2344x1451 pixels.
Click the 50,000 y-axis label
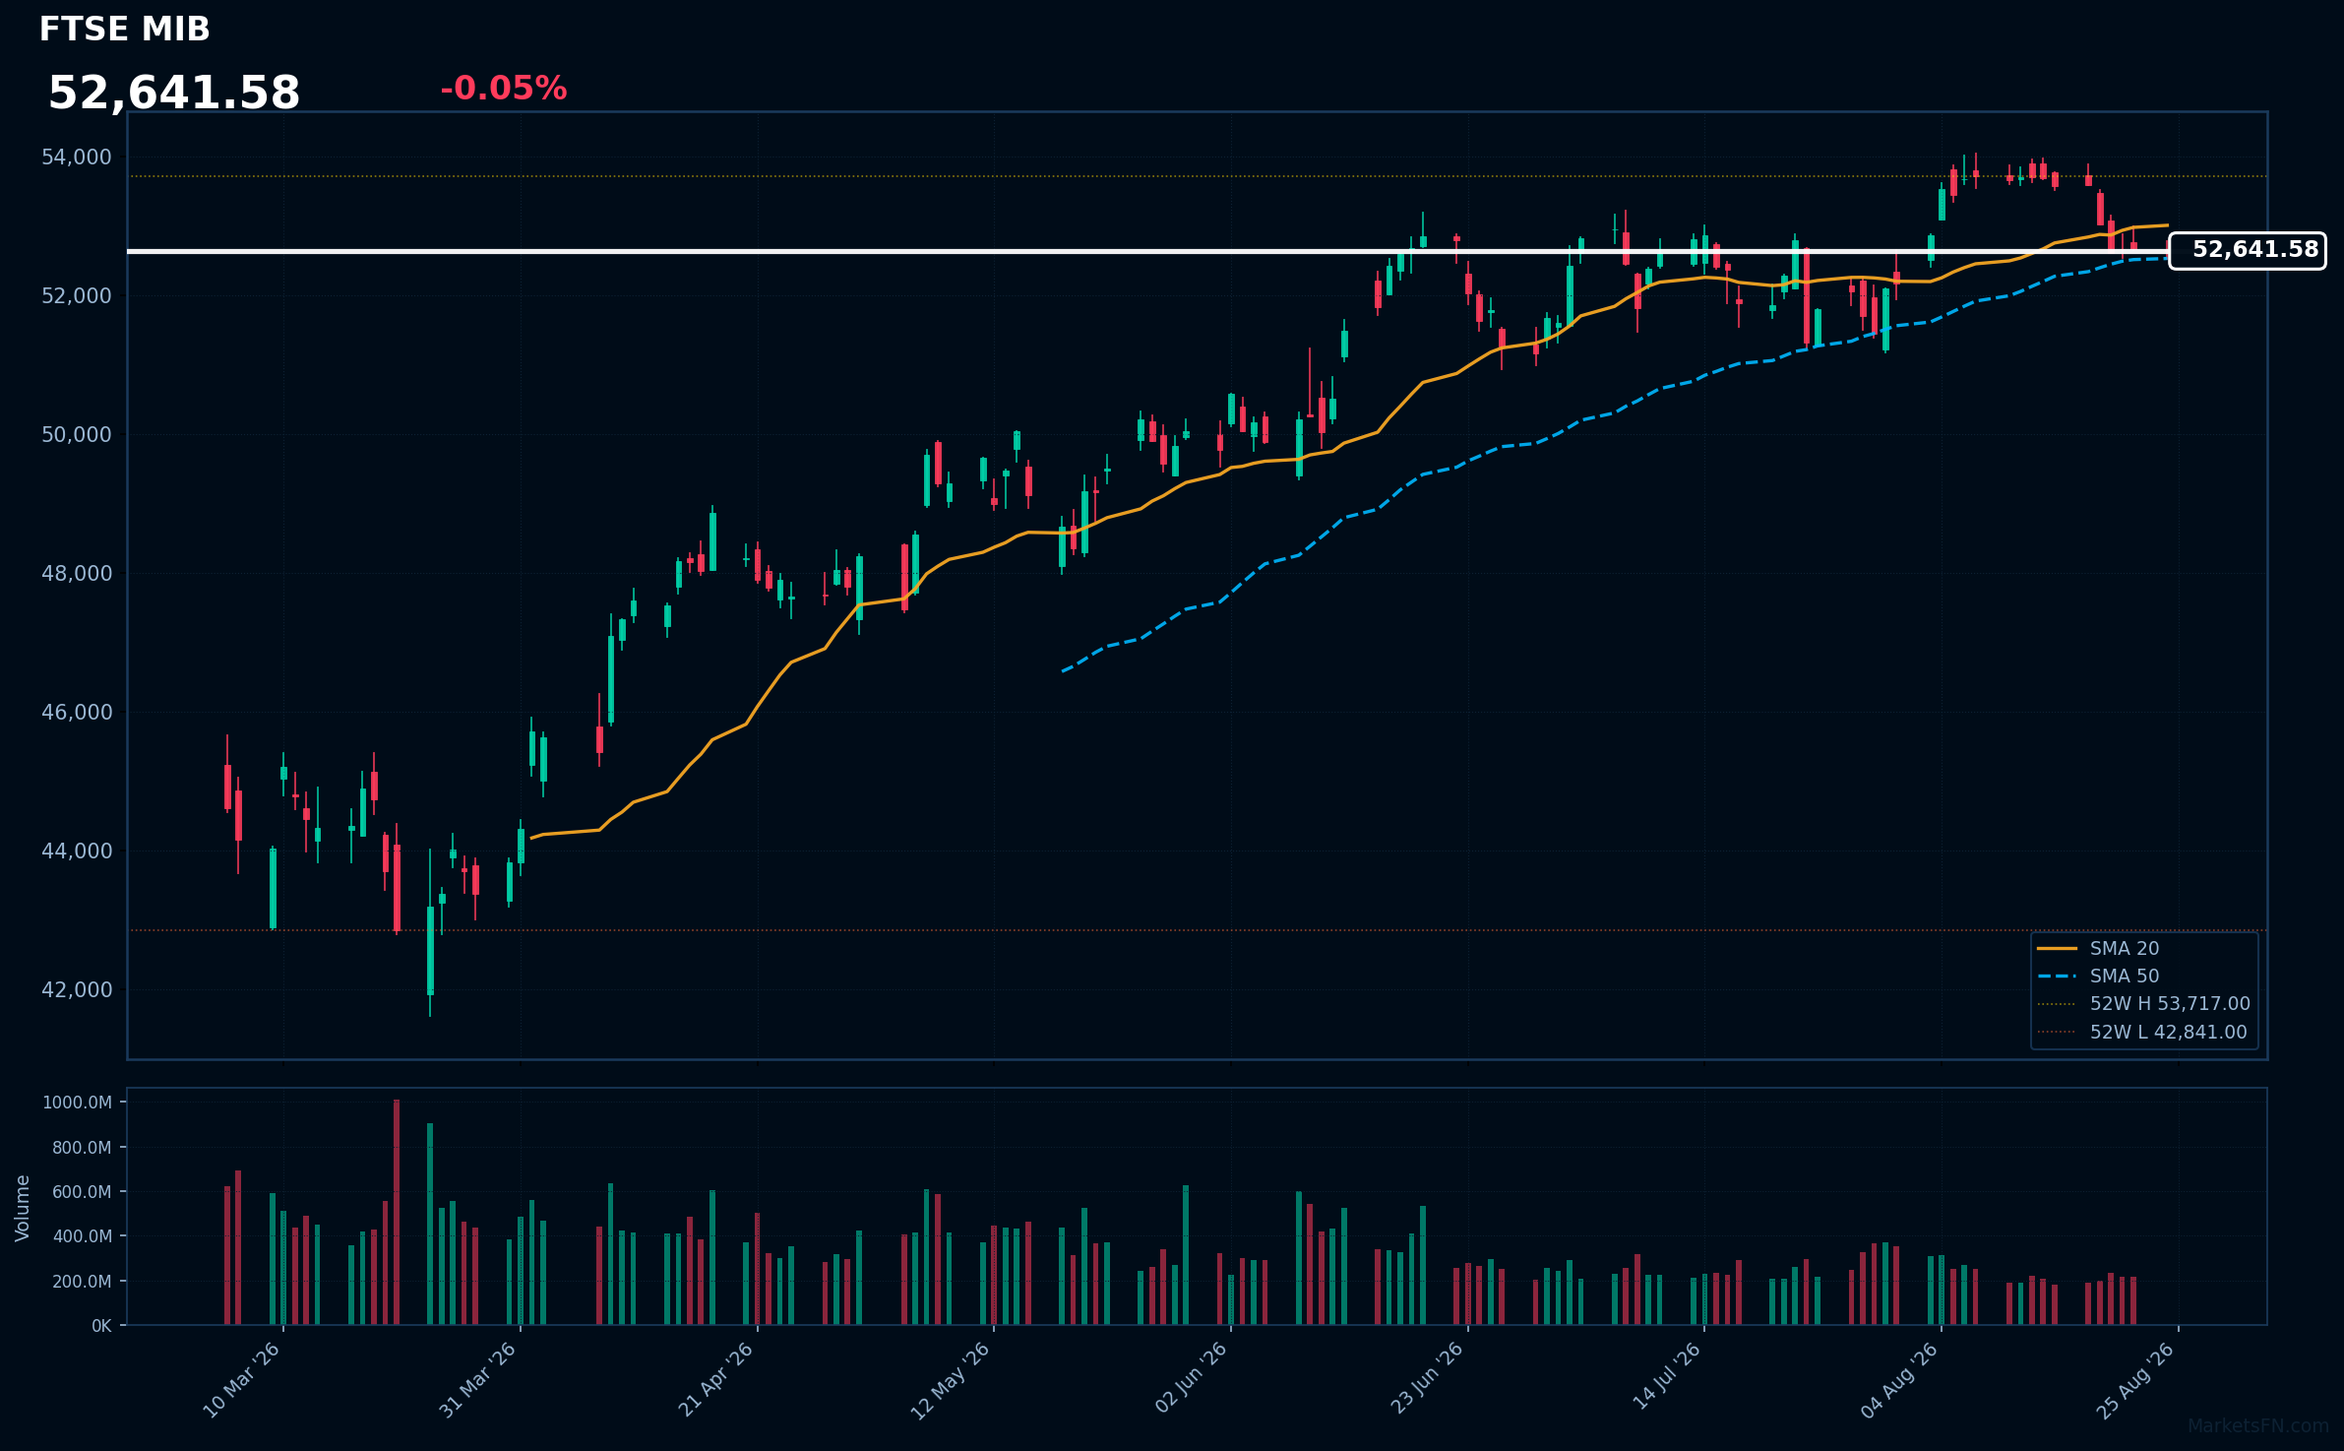coord(77,435)
